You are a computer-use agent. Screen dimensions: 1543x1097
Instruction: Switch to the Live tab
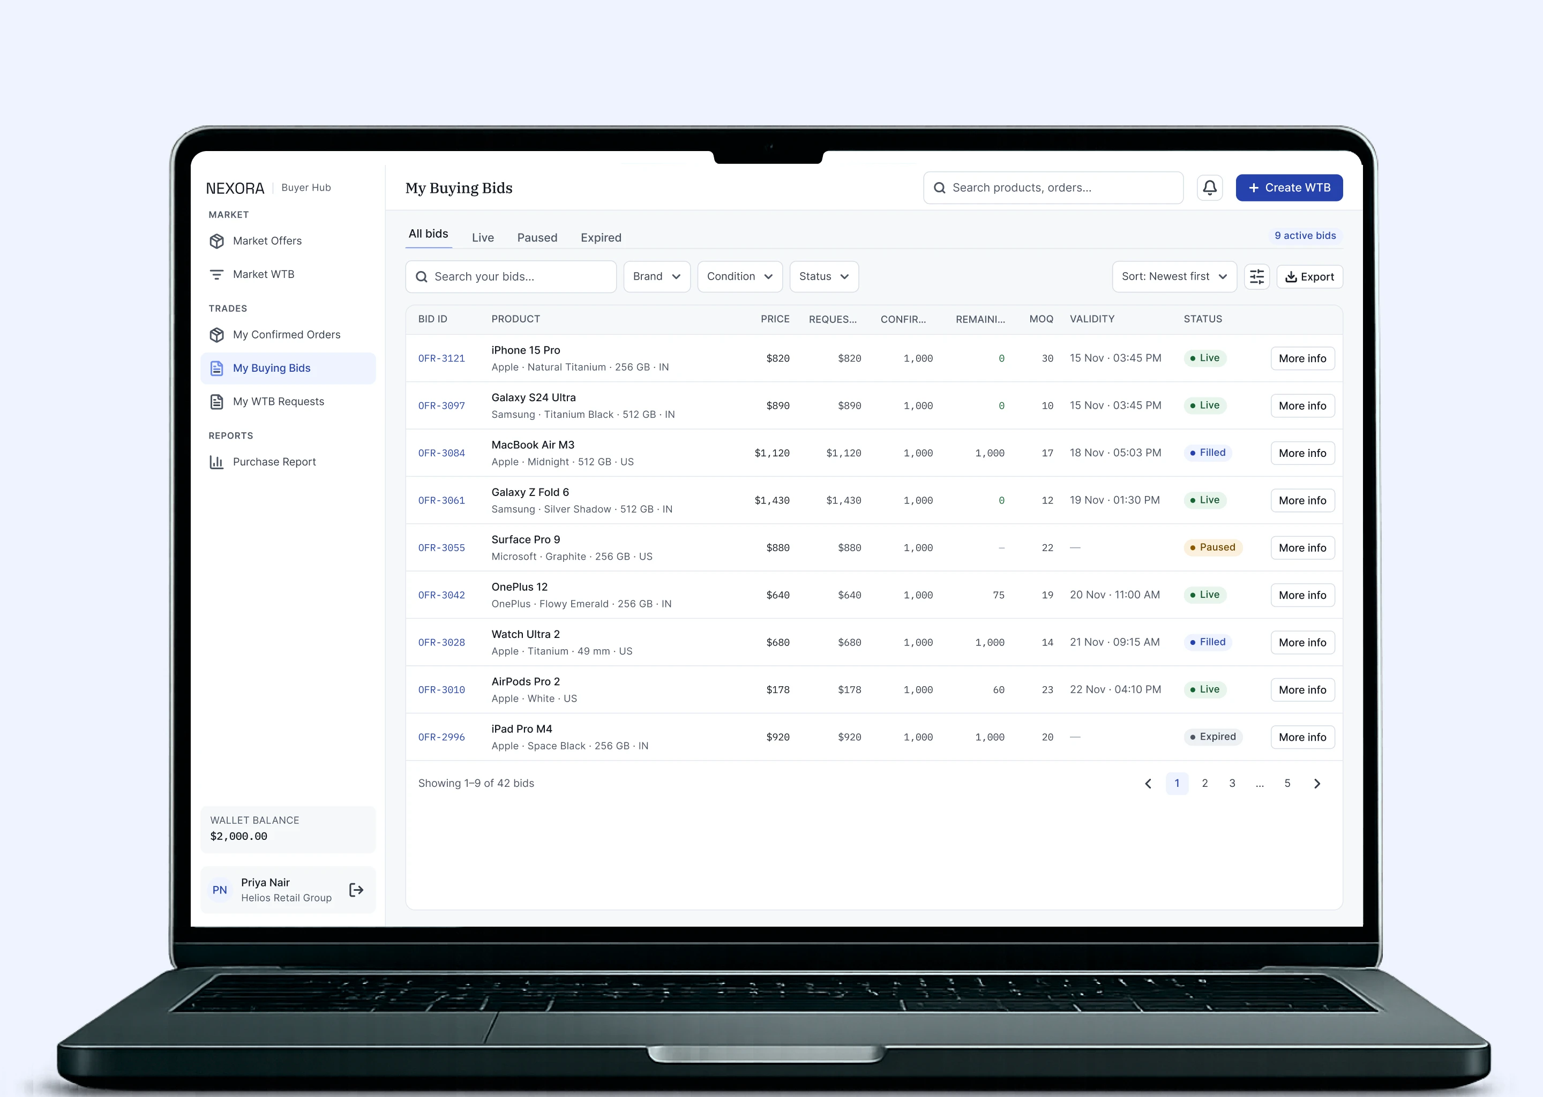coord(483,238)
